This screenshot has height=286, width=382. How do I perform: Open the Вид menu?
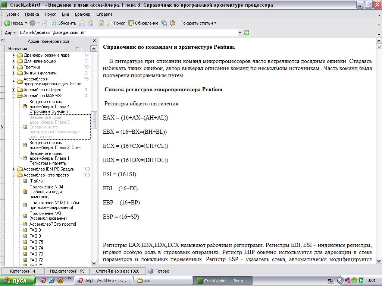coord(65,14)
